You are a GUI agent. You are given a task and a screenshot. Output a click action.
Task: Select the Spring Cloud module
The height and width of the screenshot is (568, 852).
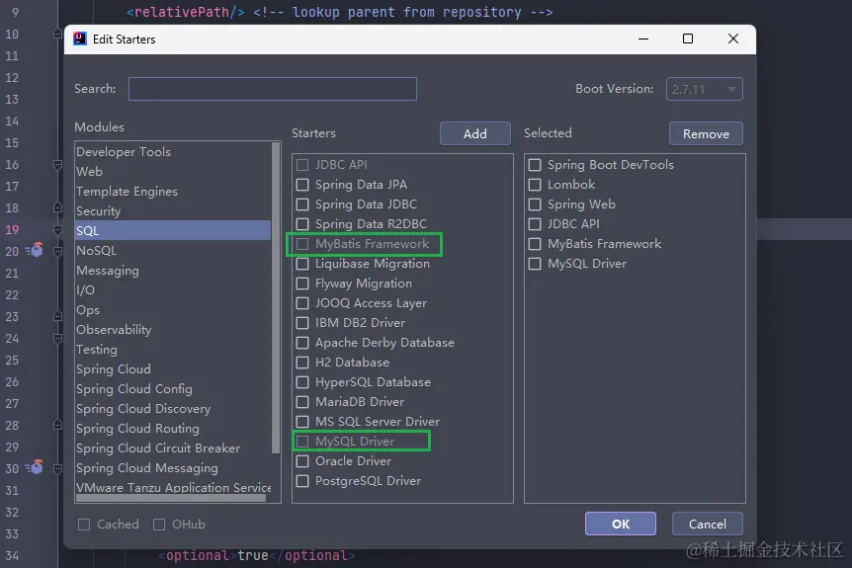coord(173,369)
